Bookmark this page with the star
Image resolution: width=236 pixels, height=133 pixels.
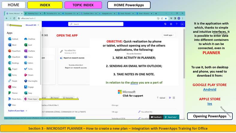[166, 18]
